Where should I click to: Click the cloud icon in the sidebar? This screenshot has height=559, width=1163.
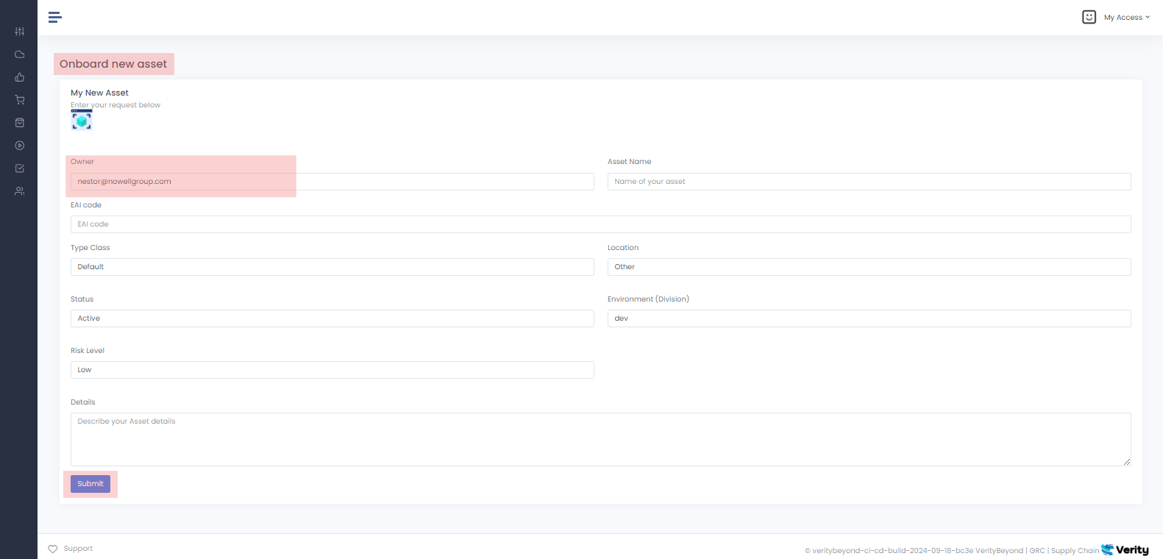[20, 54]
